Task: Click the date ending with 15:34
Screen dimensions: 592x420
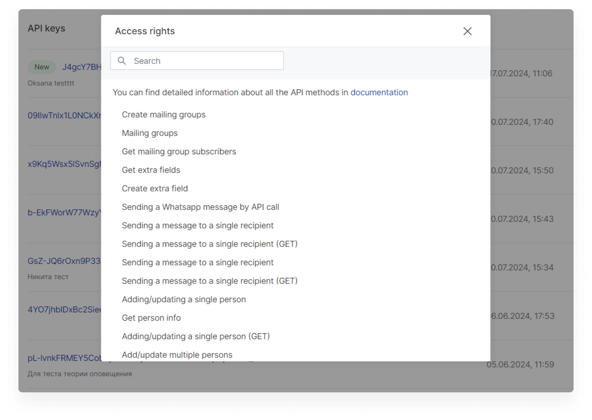Action: (522, 268)
